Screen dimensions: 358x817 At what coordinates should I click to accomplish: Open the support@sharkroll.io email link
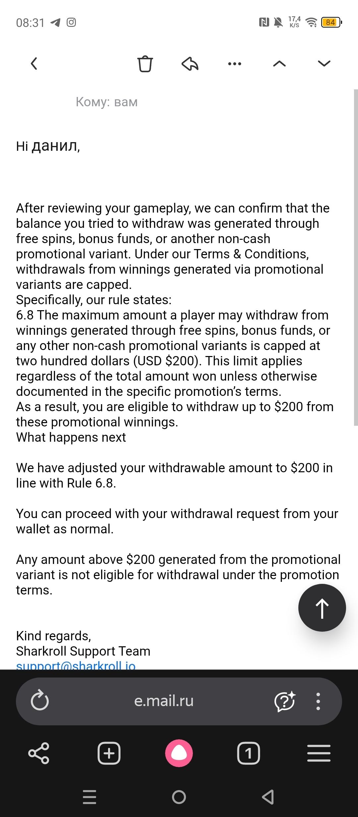pyautogui.click(x=76, y=665)
